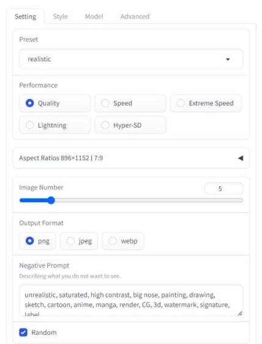
Task: Click inside the Negative Prompt text box
Action: 131,300
